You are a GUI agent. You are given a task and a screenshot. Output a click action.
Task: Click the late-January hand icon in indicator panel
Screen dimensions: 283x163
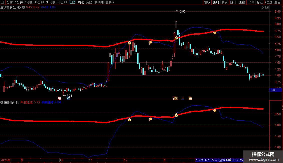(215, 111)
